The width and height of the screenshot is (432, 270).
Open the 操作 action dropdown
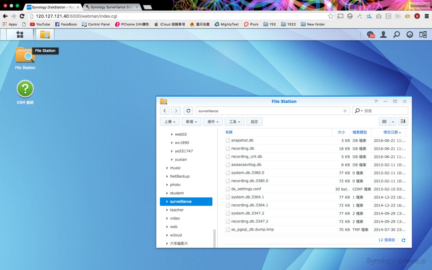pyautogui.click(x=213, y=122)
